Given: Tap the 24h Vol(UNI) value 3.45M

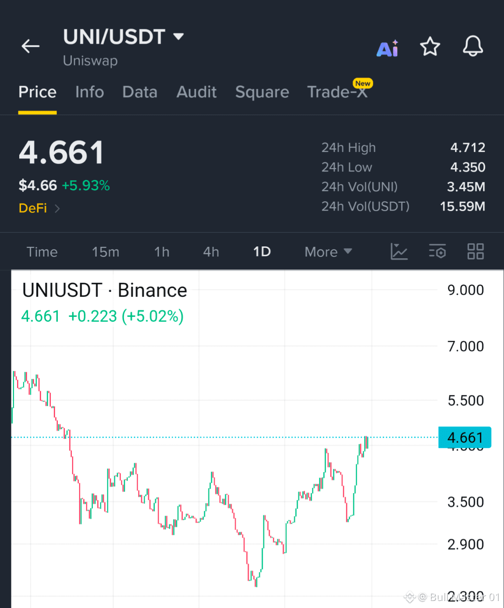Looking at the screenshot, I should (466, 187).
